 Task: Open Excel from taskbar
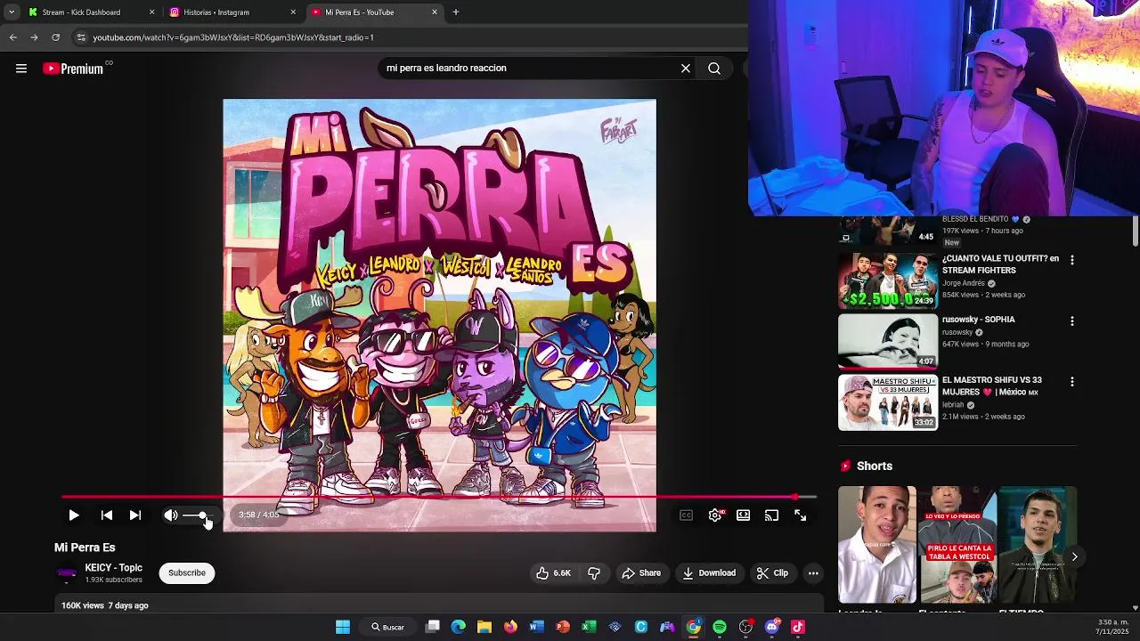point(589,627)
